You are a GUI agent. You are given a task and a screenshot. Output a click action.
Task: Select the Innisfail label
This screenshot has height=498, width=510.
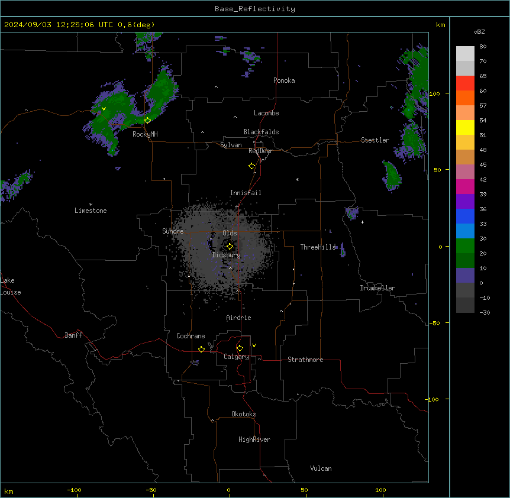click(246, 193)
